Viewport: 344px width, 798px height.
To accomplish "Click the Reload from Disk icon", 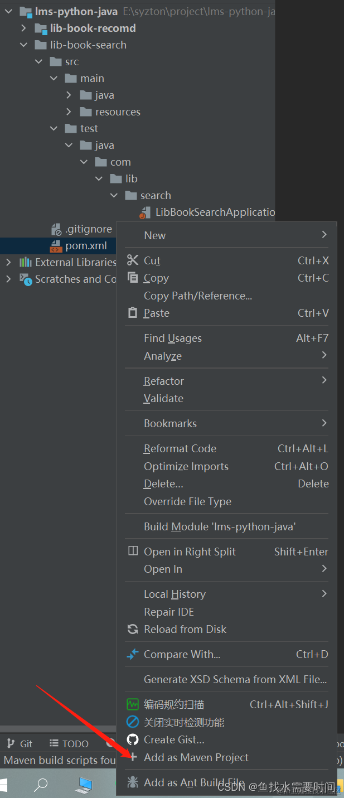I will pyautogui.click(x=133, y=629).
